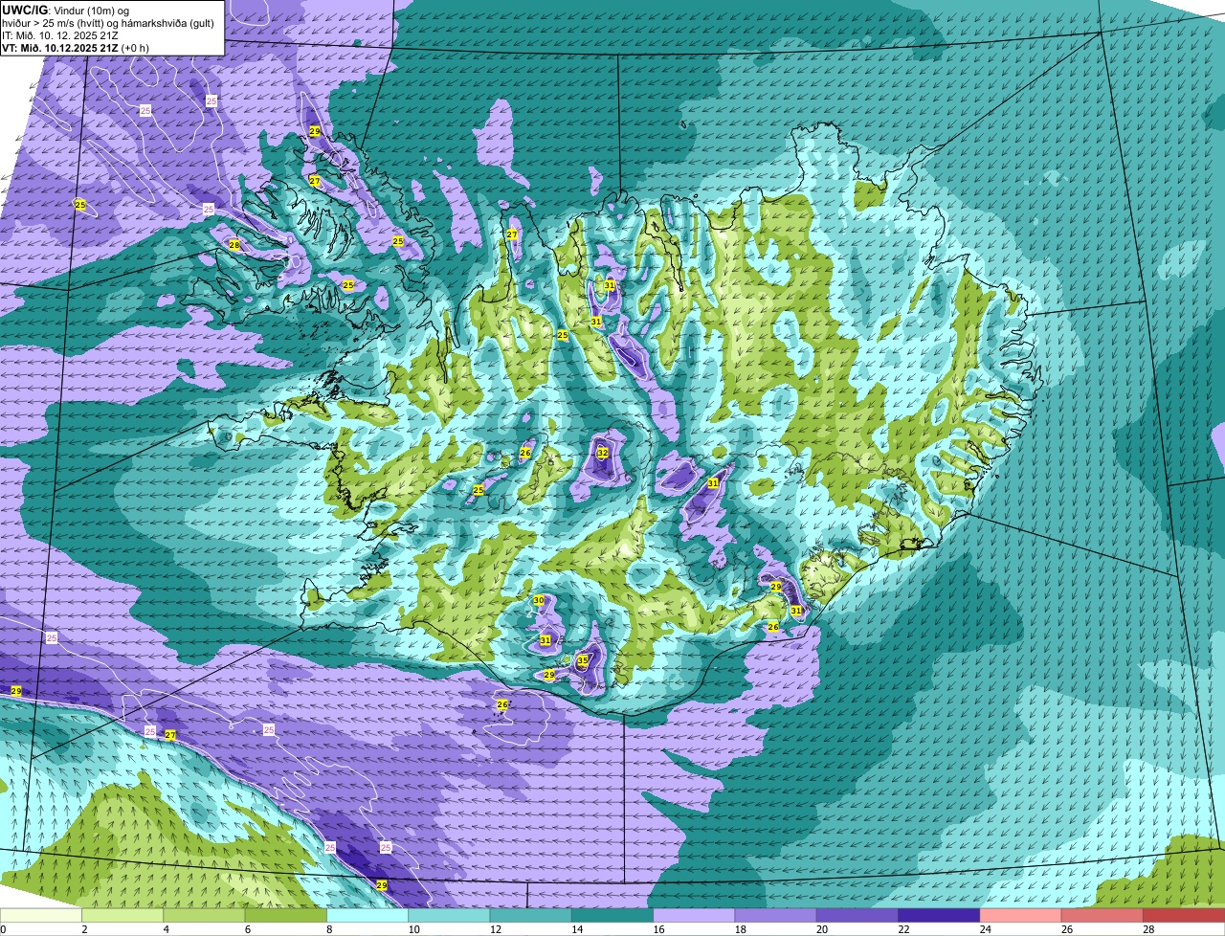Select the yellow '32' gust label

(603, 453)
